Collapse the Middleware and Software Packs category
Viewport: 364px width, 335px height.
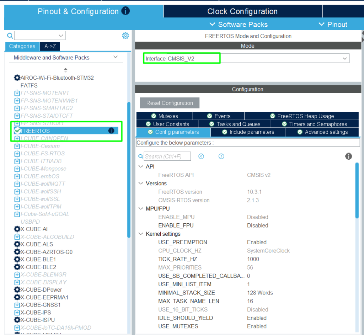[x=115, y=57]
